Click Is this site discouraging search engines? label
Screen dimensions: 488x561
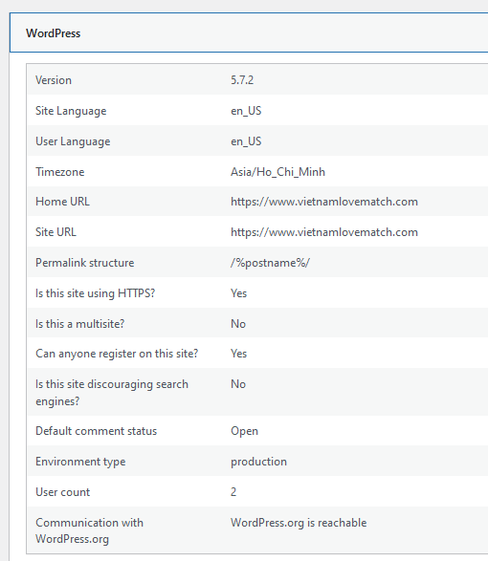coord(112,393)
